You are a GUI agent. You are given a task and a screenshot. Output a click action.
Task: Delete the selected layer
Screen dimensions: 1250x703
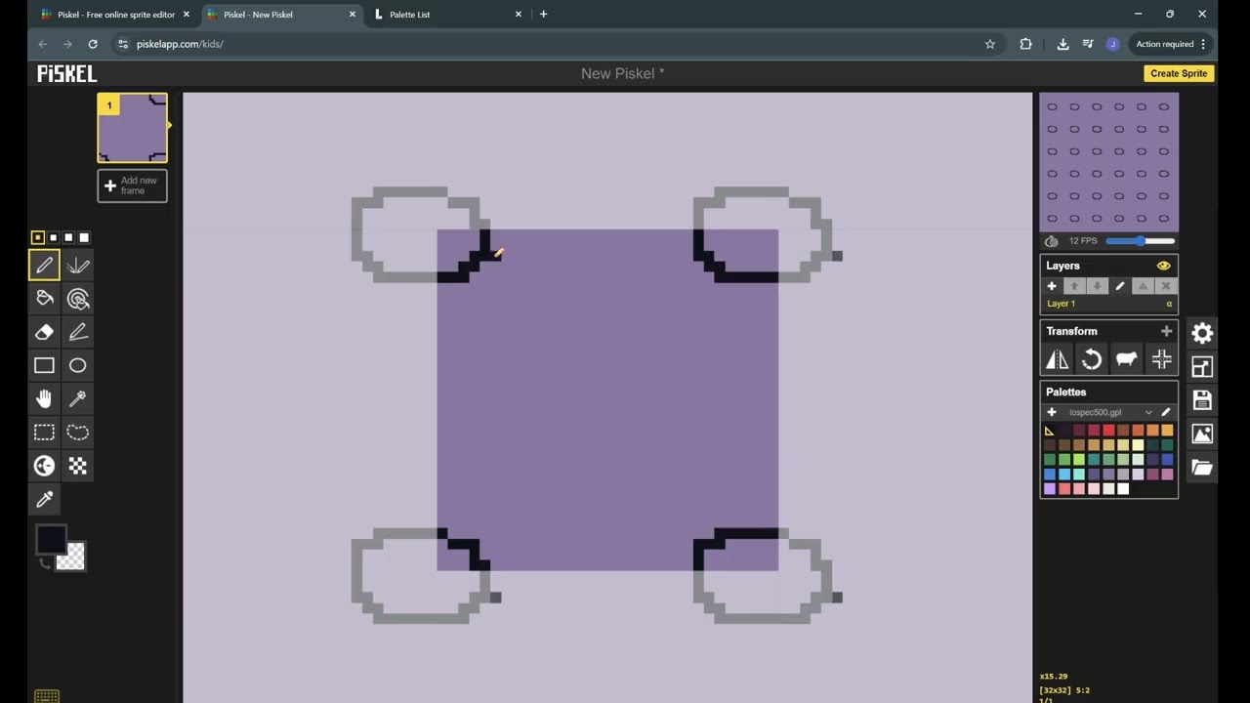coord(1165,286)
